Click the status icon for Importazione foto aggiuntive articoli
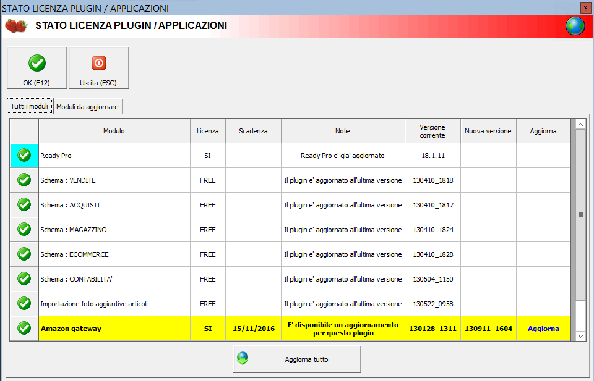The width and height of the screenshot is (594, 381). point(24,304)
